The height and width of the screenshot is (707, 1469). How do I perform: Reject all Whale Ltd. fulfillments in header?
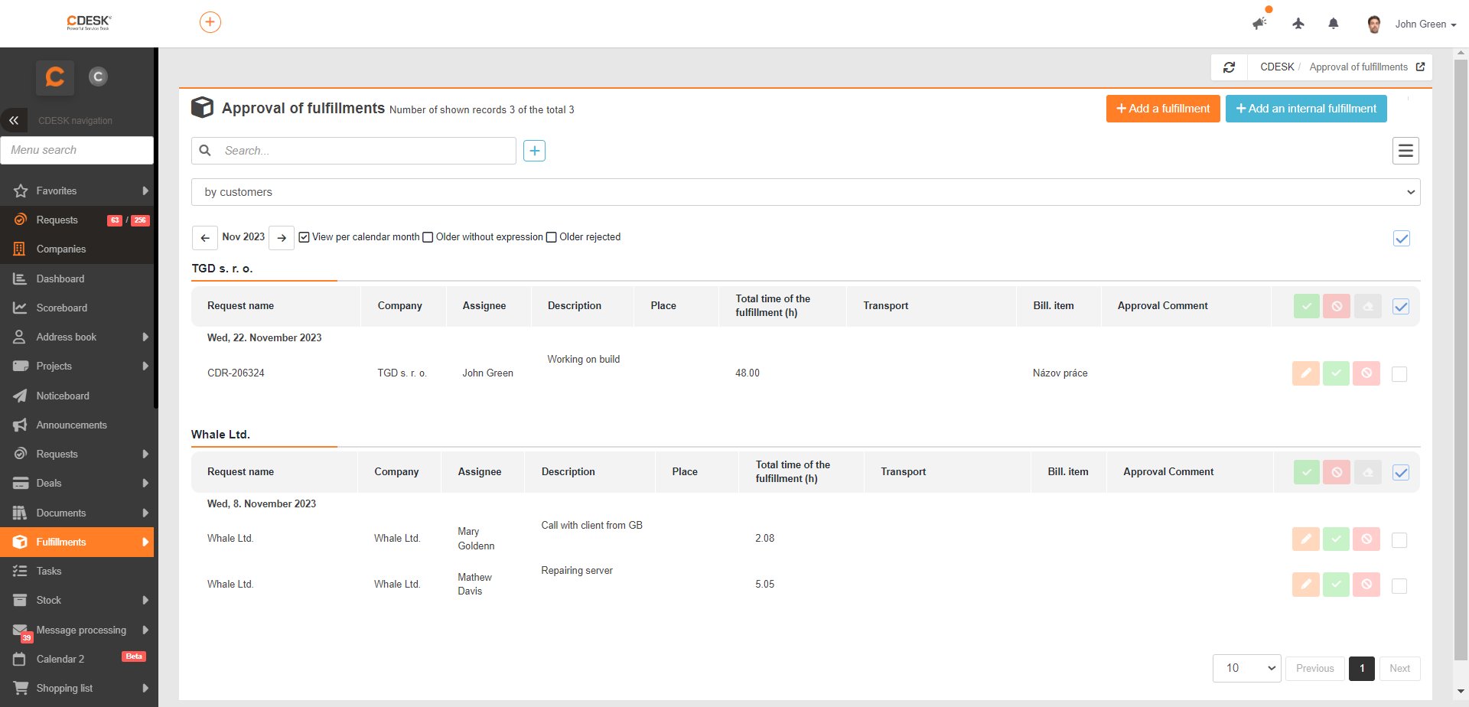[x=1337, y=472]
